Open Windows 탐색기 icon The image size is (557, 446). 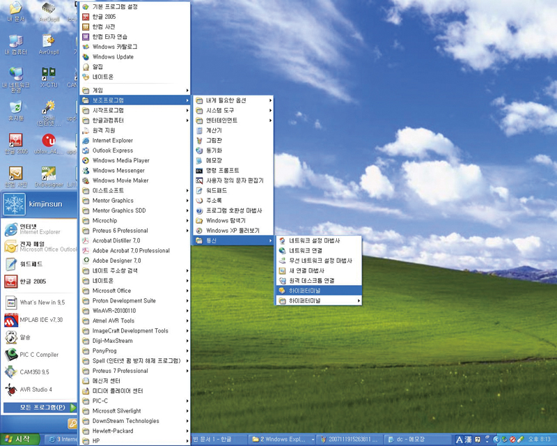(199, 220)
